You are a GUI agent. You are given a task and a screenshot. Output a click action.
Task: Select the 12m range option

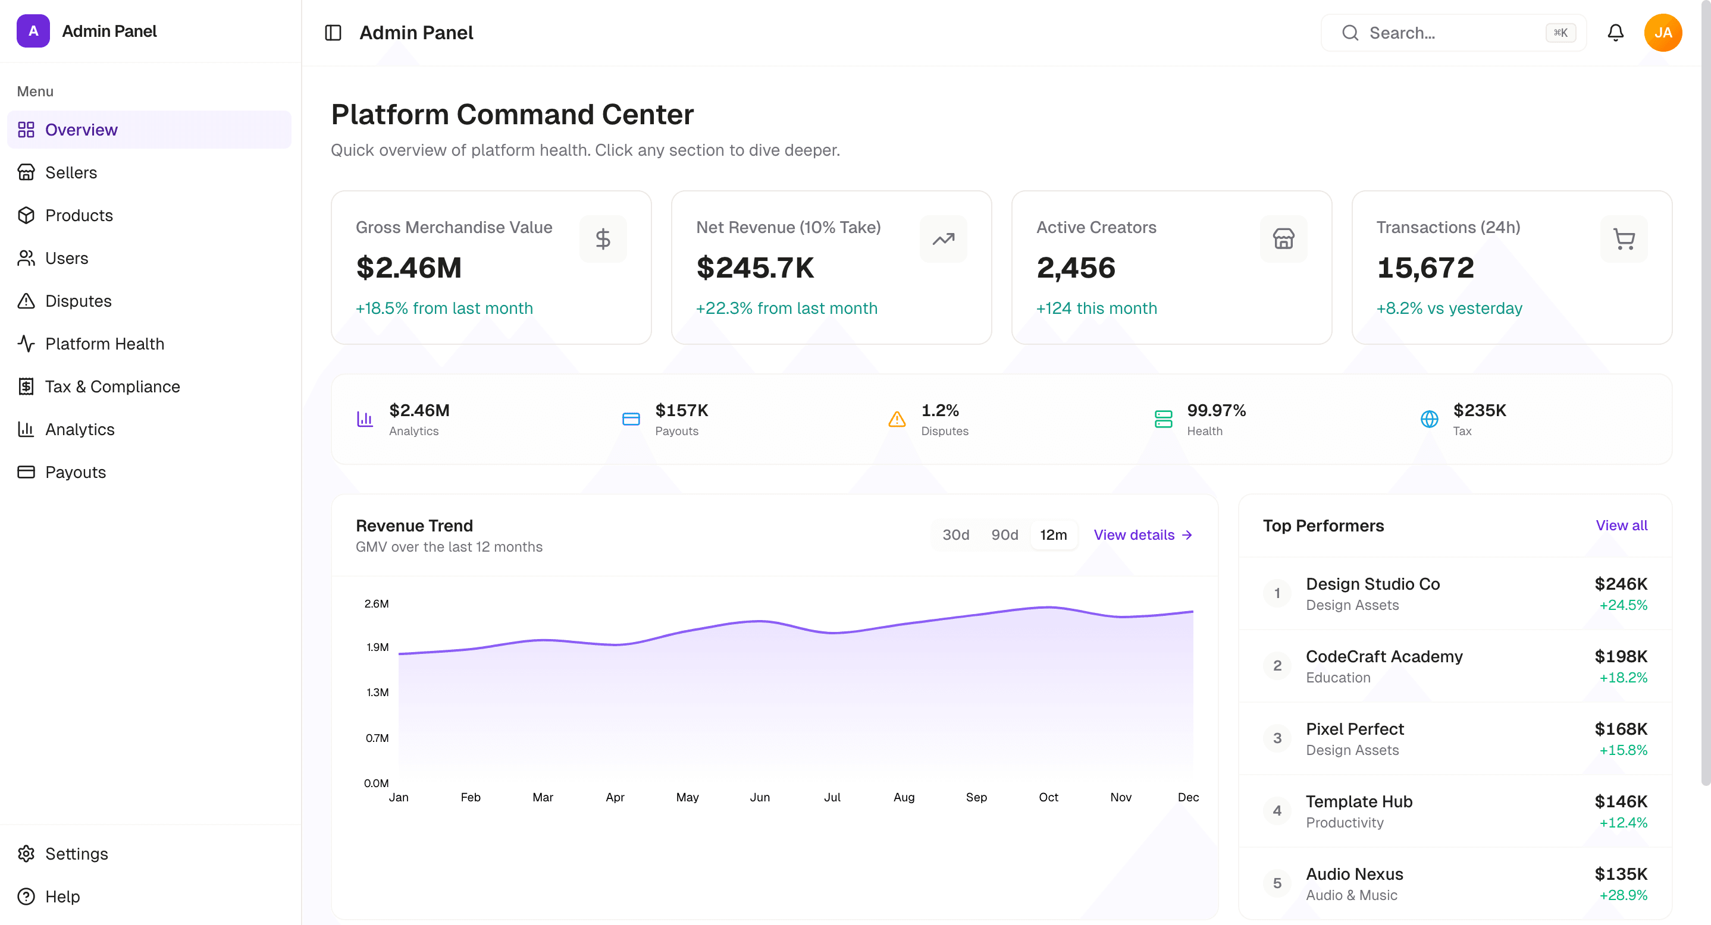(1053, 535)
